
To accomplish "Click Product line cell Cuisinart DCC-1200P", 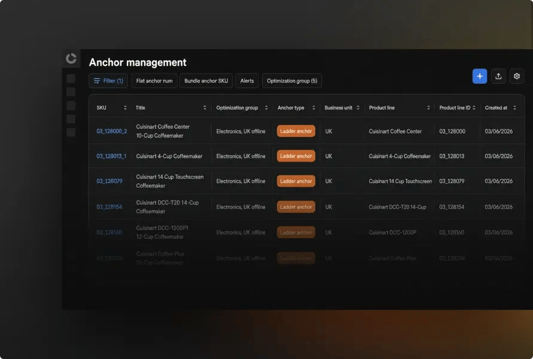I will [x=392, y=233].
